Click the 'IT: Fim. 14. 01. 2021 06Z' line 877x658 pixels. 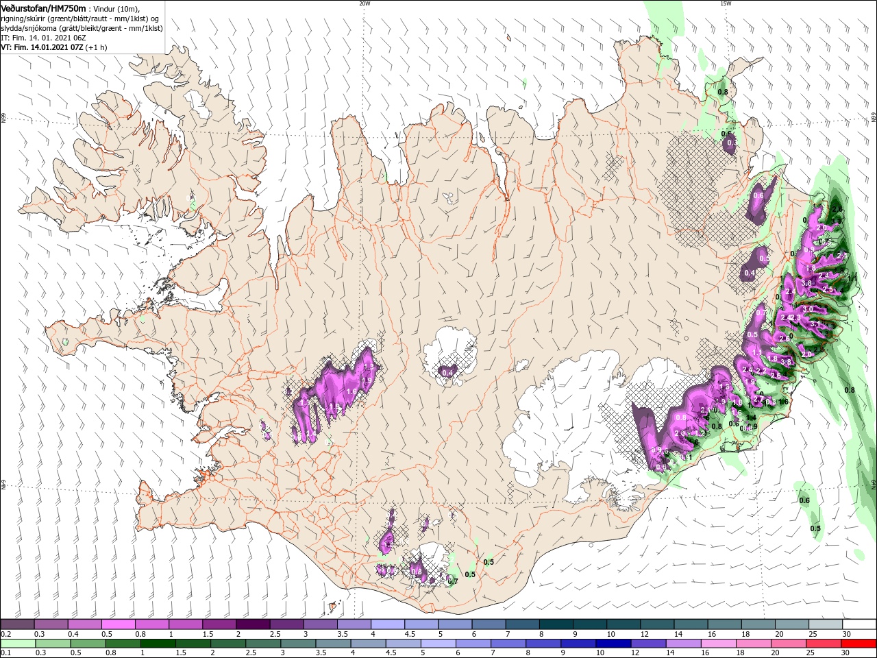(x=43, y=38)
